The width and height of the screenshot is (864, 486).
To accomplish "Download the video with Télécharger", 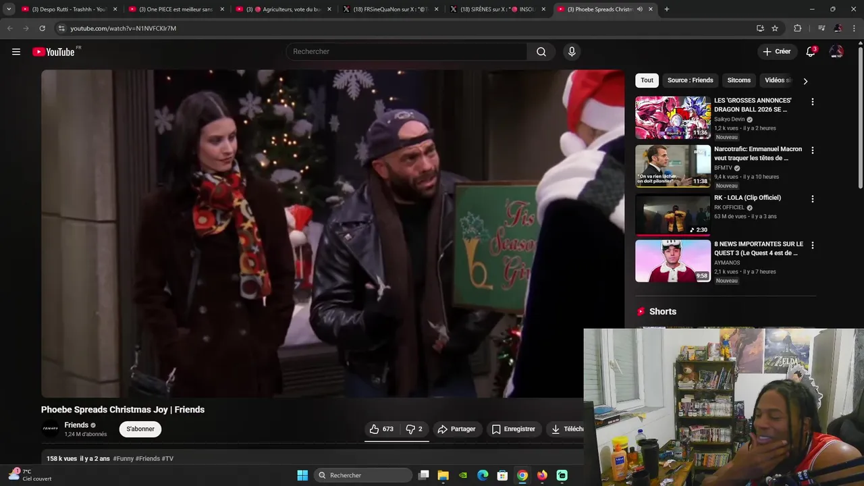I will [x=566, y=429].
